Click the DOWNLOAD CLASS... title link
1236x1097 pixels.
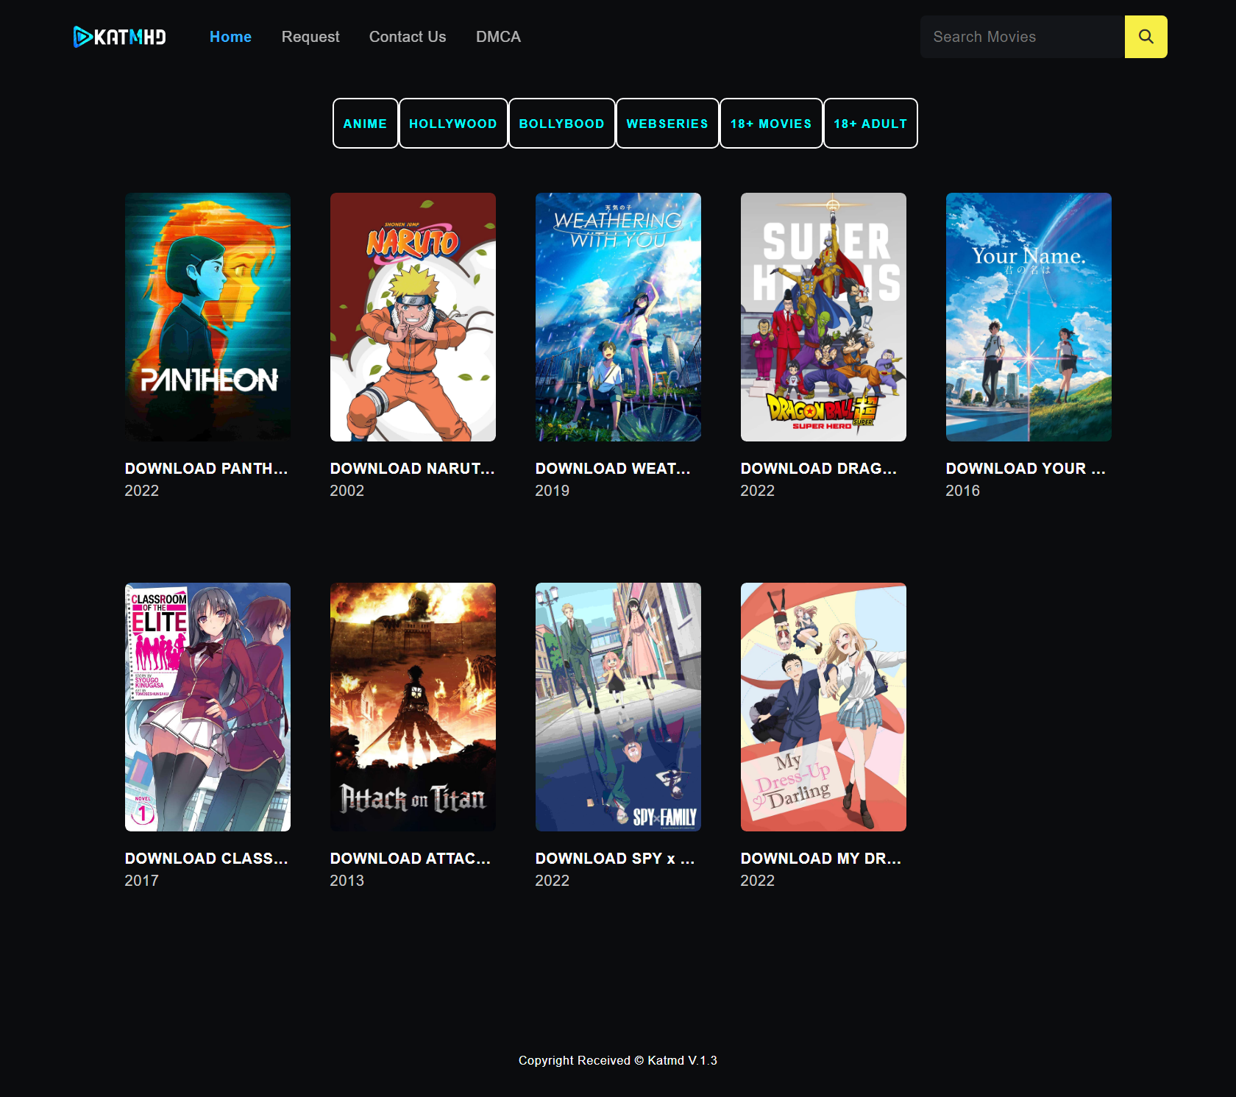(206, 859)
